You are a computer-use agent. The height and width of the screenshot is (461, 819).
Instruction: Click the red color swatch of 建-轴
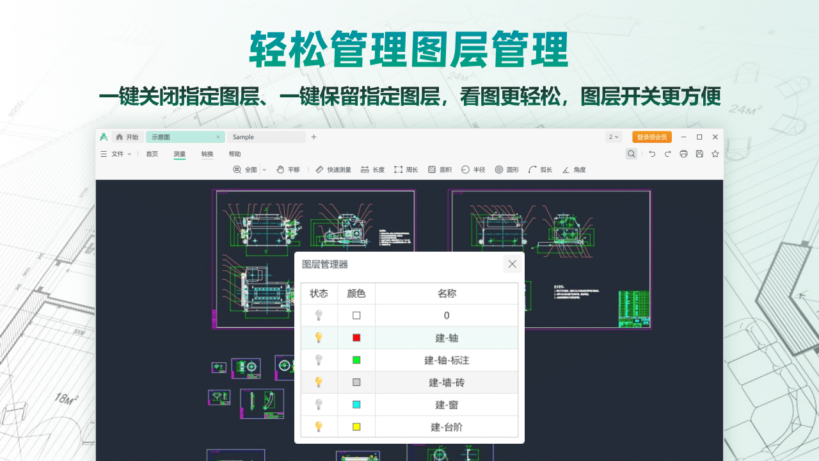tap(356, 337)
